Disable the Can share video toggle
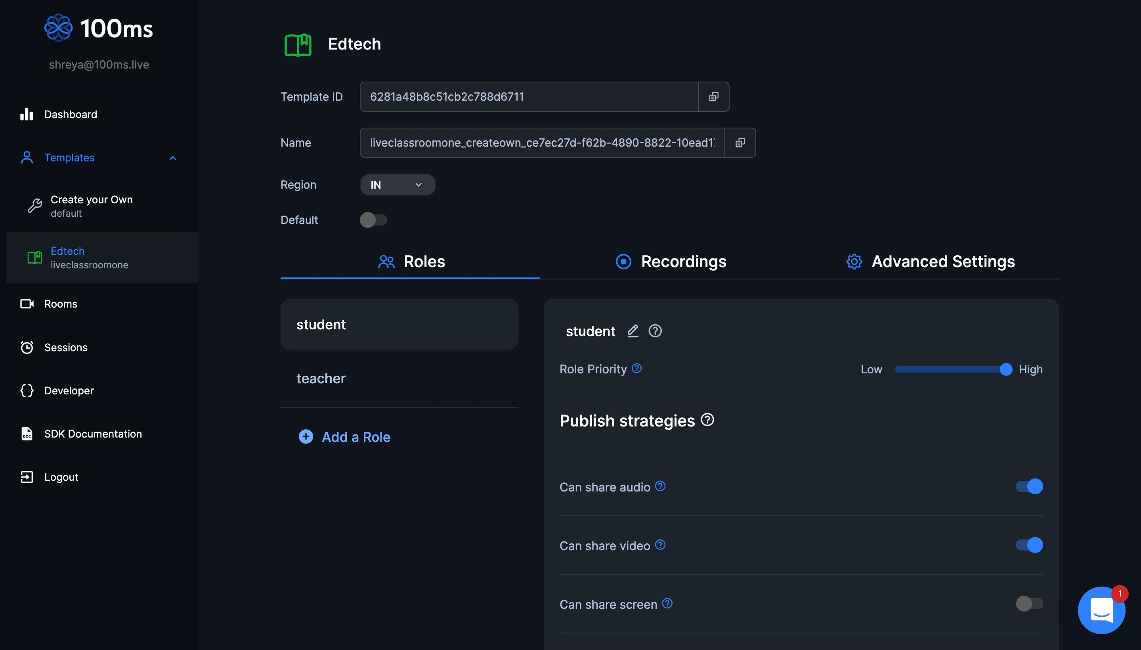 click(x=1029, y=545)
